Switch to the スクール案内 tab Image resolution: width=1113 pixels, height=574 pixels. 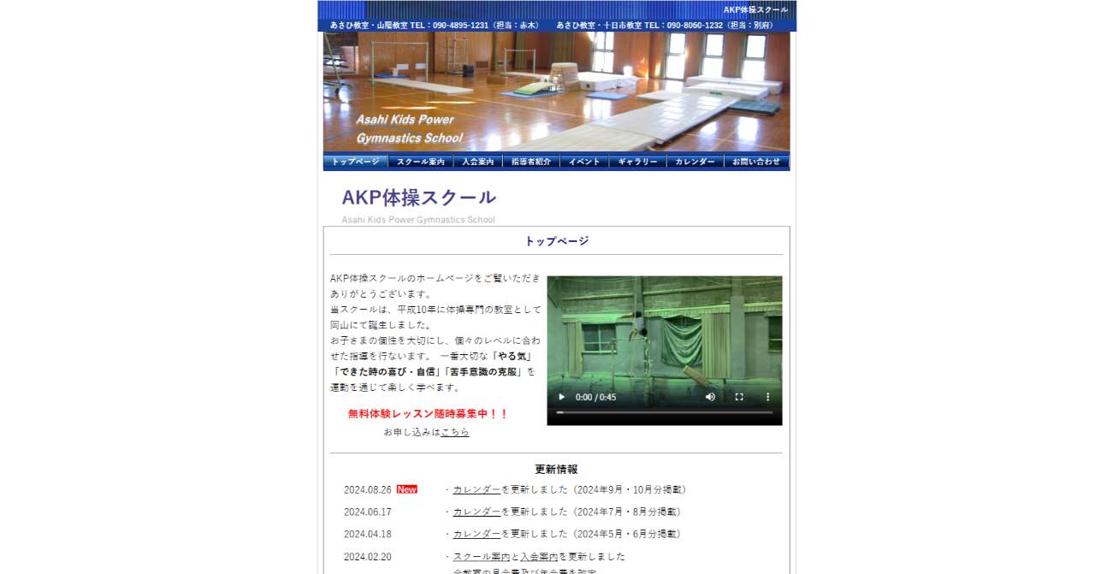point(422,161)
